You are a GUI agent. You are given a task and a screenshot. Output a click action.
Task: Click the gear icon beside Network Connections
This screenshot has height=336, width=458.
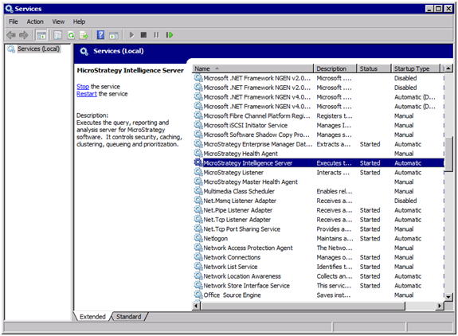pos(198,257)
